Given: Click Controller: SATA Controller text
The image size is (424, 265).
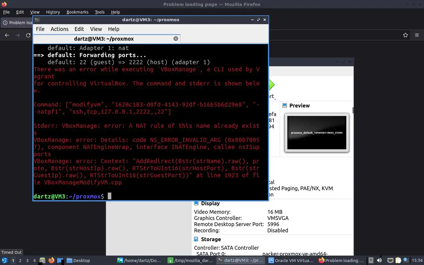Looking at the screenshot, I should (226, 248).
